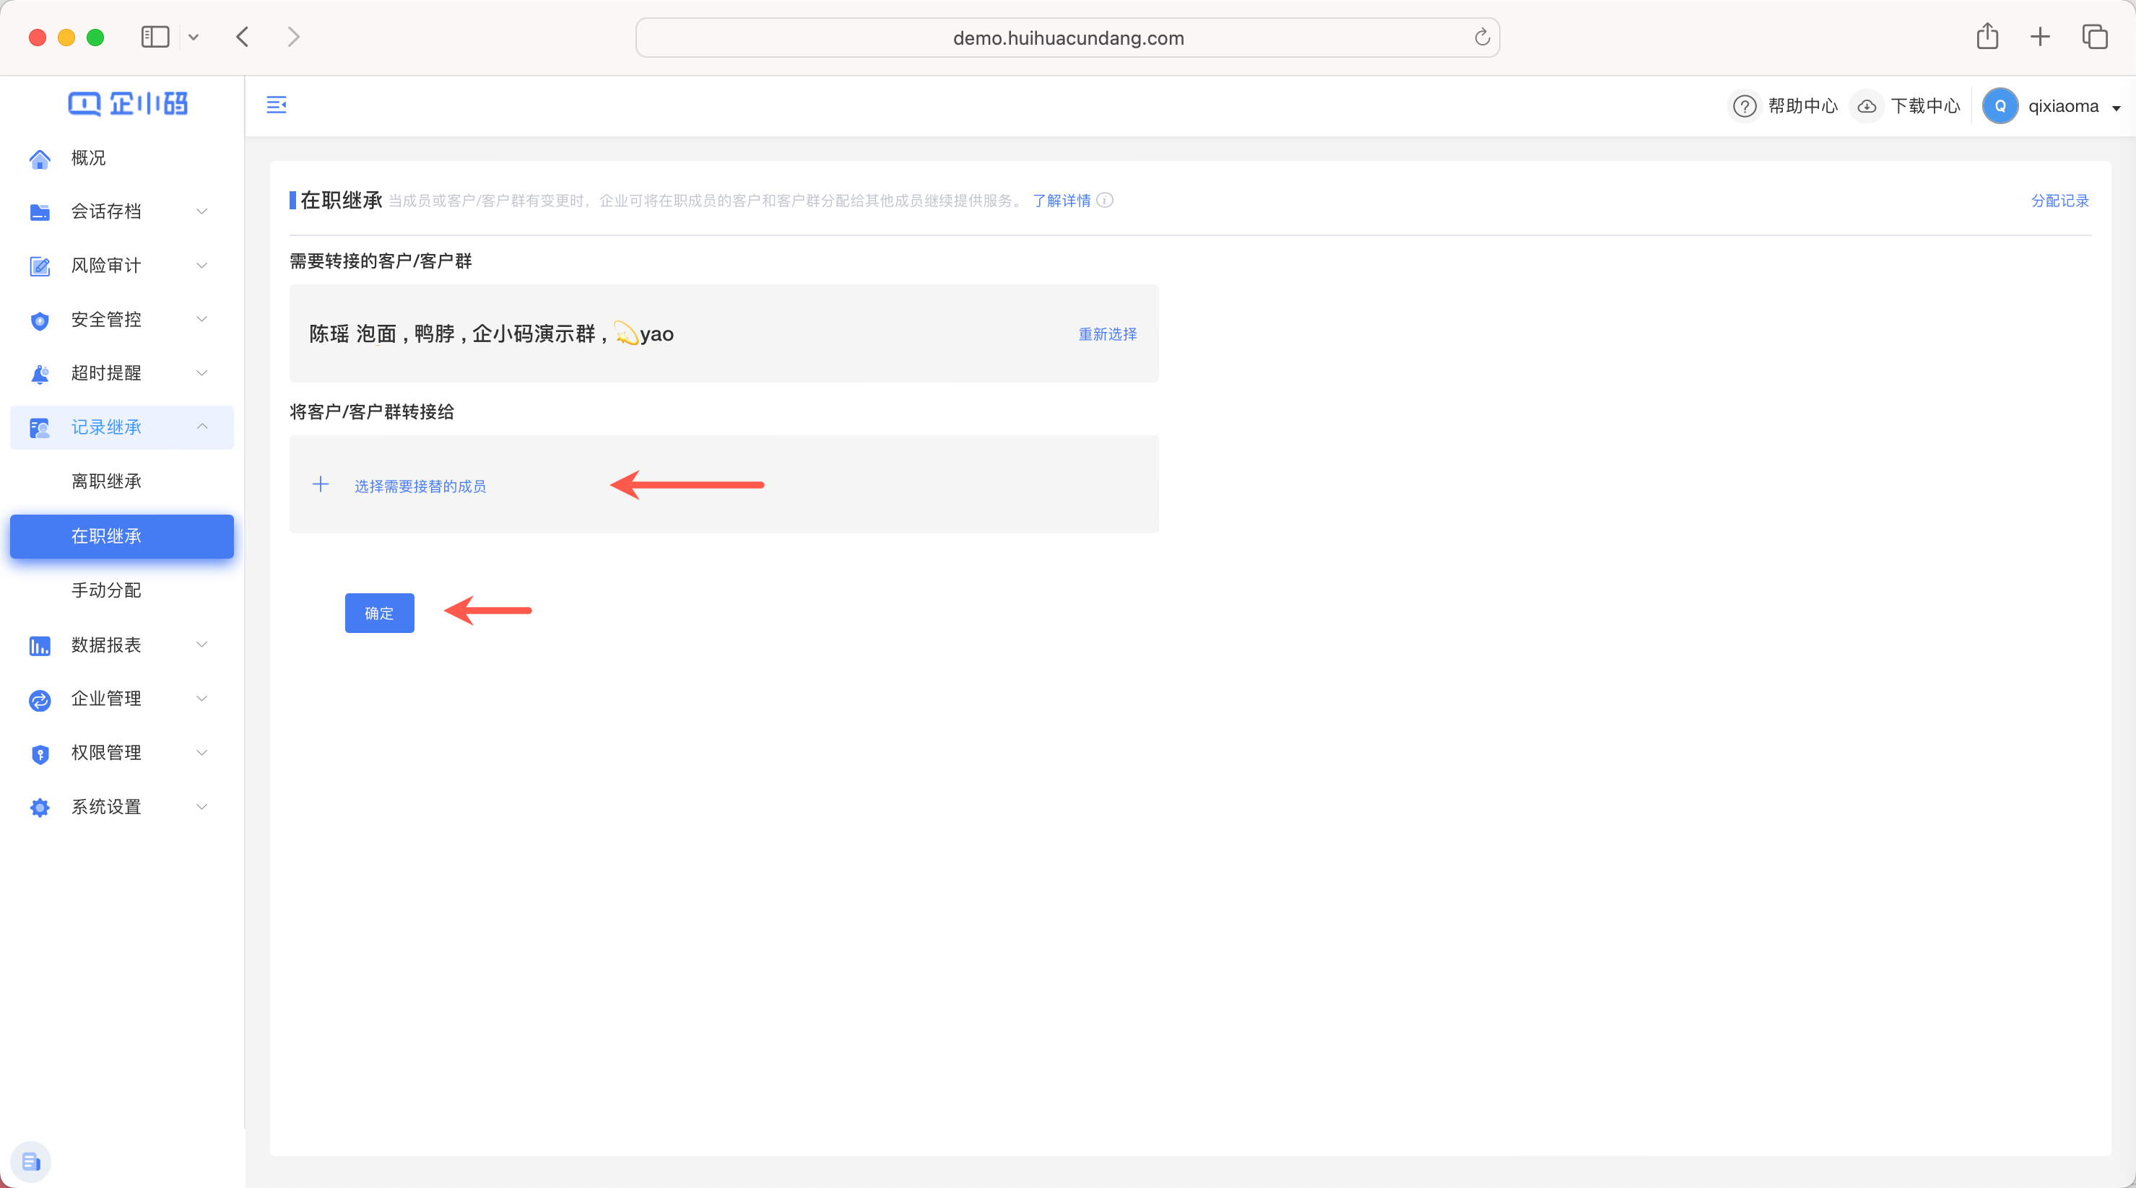
Task: Open the 离职继承 submenu item
Action: pyautogui.click(x=122, y=481)
